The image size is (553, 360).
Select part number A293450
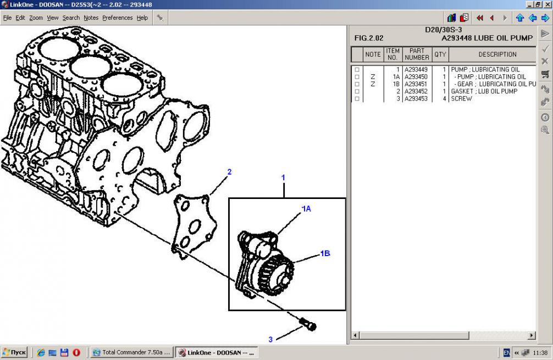pyautogui.click(x=416, y=77)
